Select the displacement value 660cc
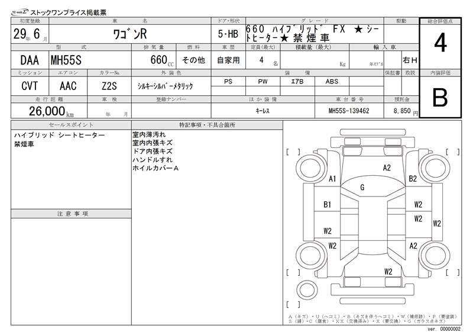473x335 pixels. [162, 60]
